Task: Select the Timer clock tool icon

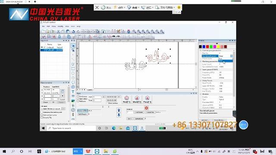Action: [73, 110]
